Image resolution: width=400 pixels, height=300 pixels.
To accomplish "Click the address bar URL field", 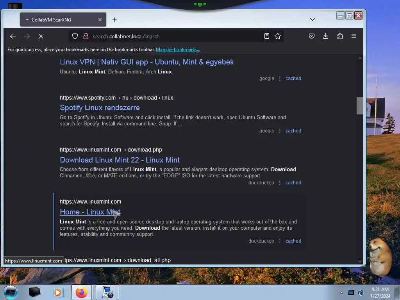I will coord(176,36).
